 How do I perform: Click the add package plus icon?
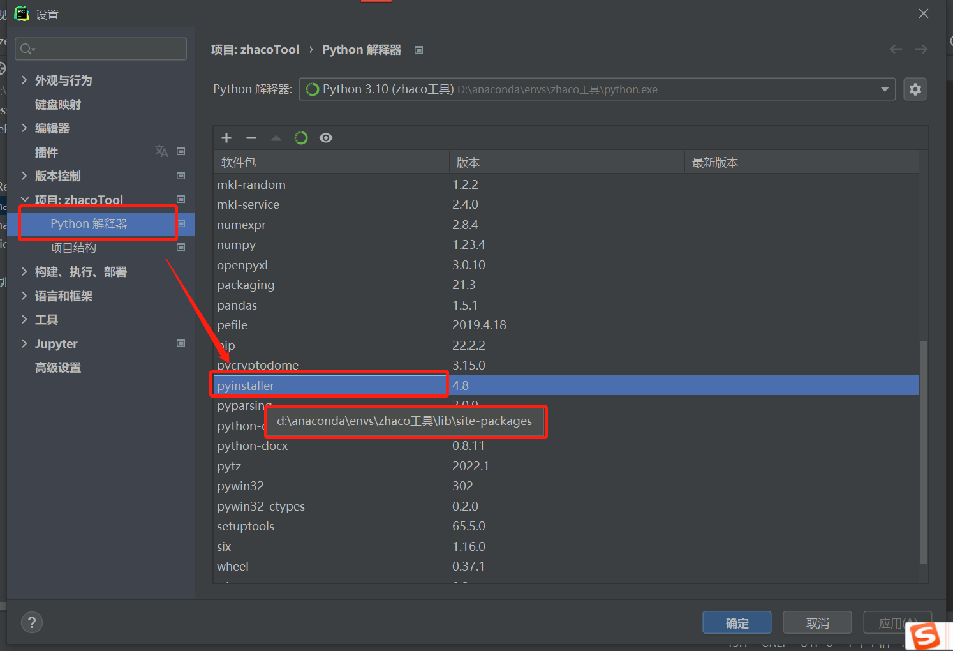226,138
